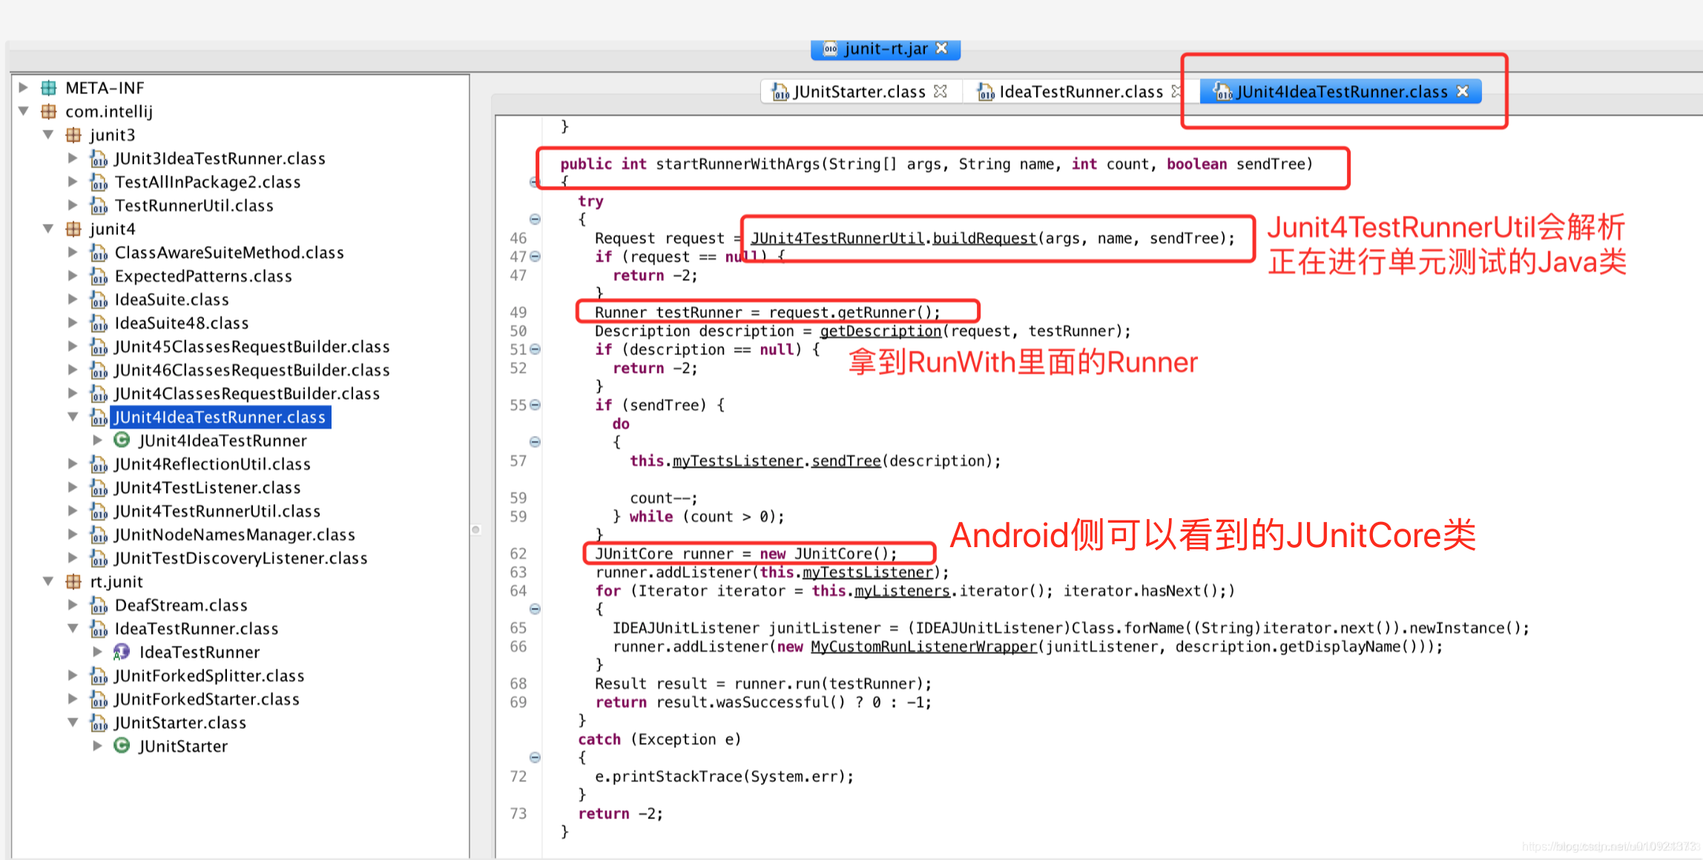Click the DeafStream.class file icon

point(98,606)
